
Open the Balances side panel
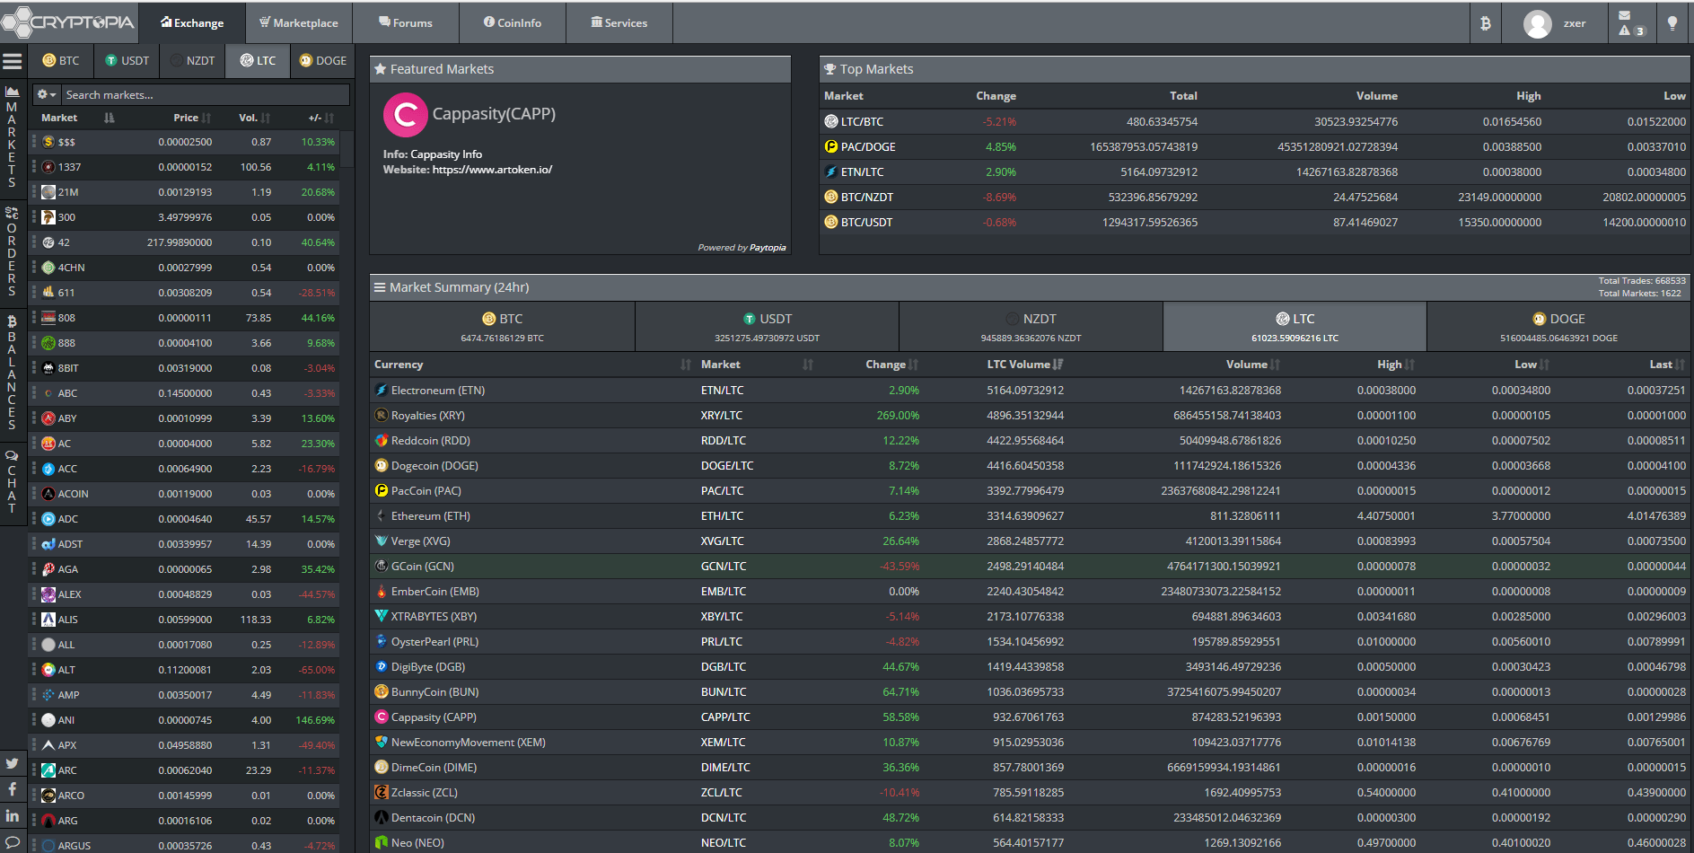(x=12, y=372)
